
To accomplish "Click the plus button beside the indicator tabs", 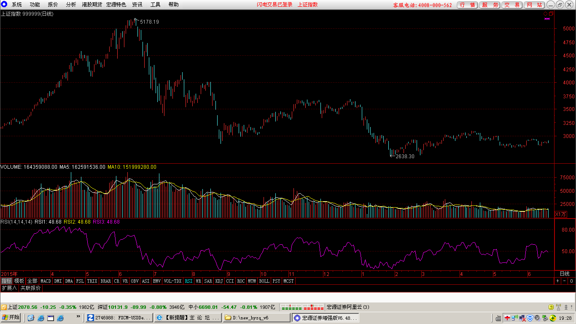I will (x=557, y=281).
